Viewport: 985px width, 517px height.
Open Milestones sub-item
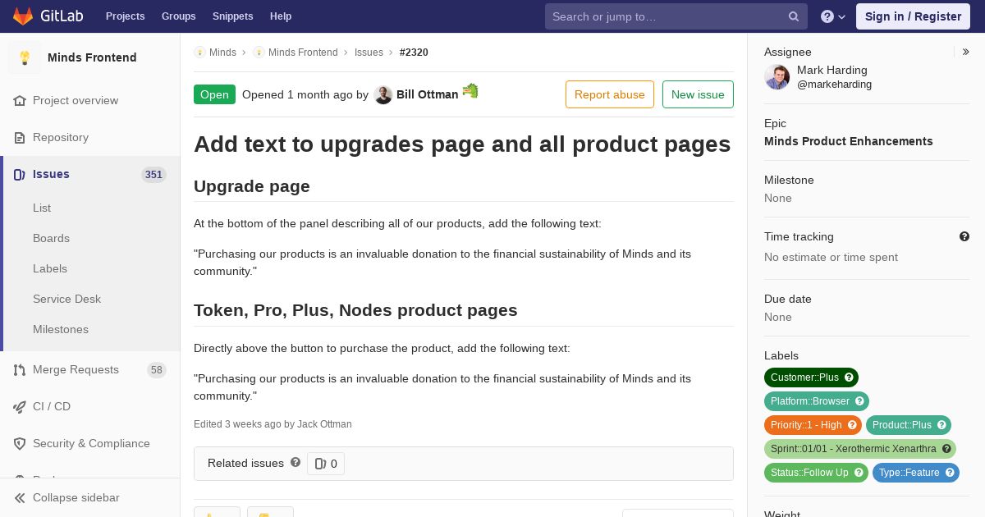[x=61, y=329]
